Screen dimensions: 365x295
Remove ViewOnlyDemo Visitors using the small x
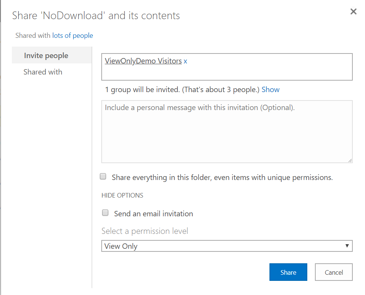click(x=185, y=61)
